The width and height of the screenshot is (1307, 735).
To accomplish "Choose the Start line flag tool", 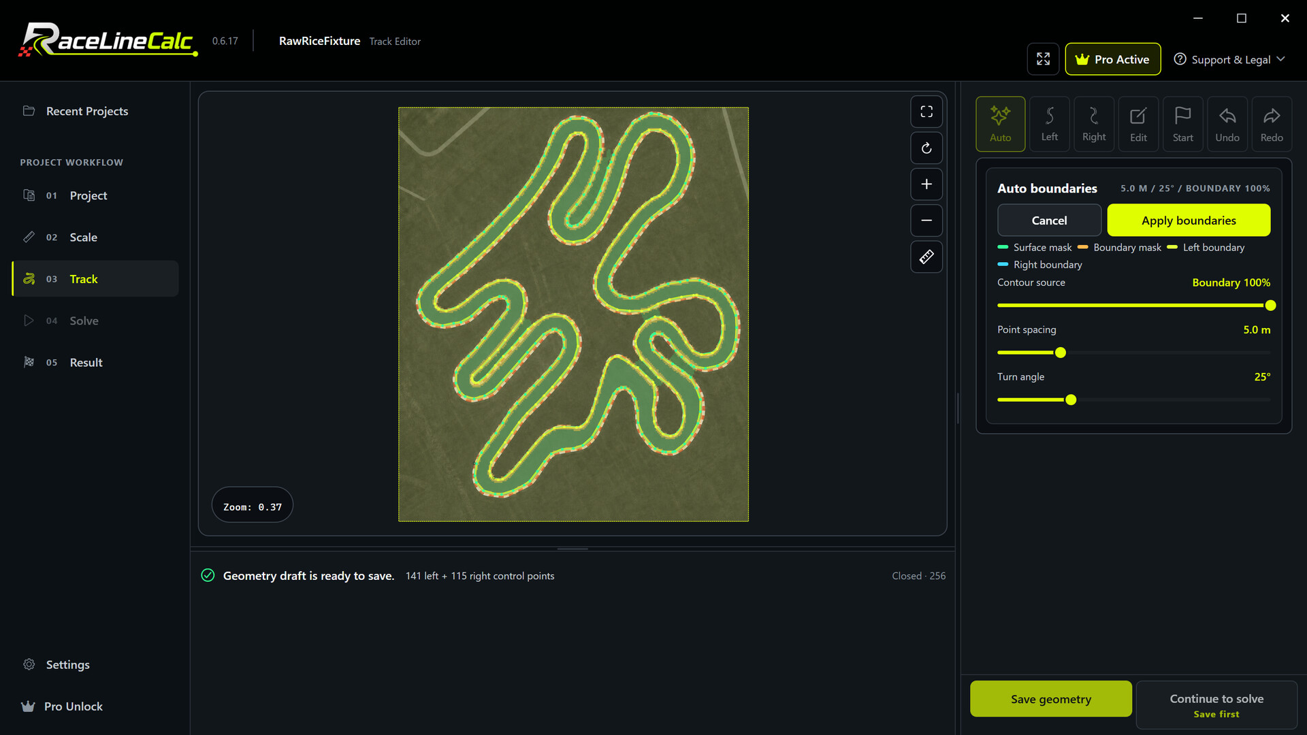I will click(x=1182, y=124).
